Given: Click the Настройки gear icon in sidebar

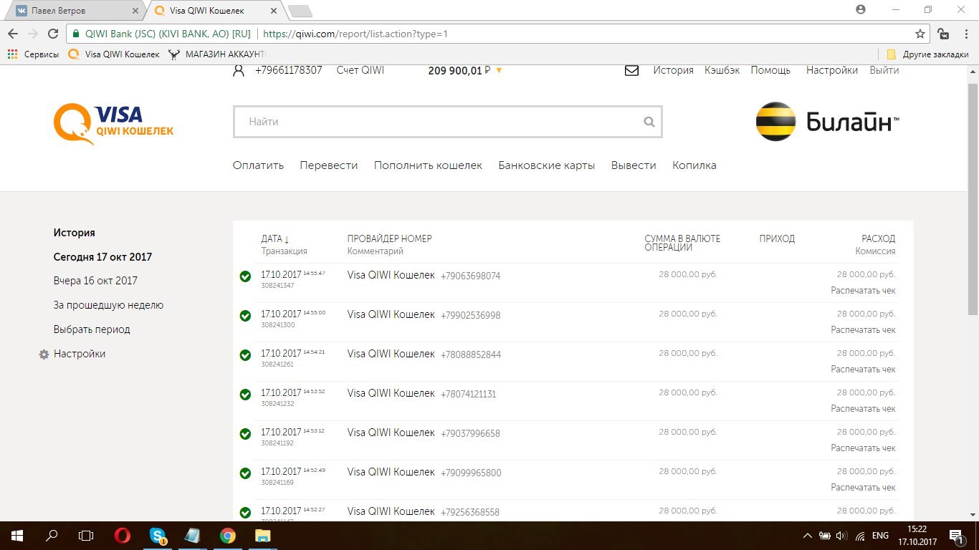Looking at the screenshot, I should click(44, 354).
